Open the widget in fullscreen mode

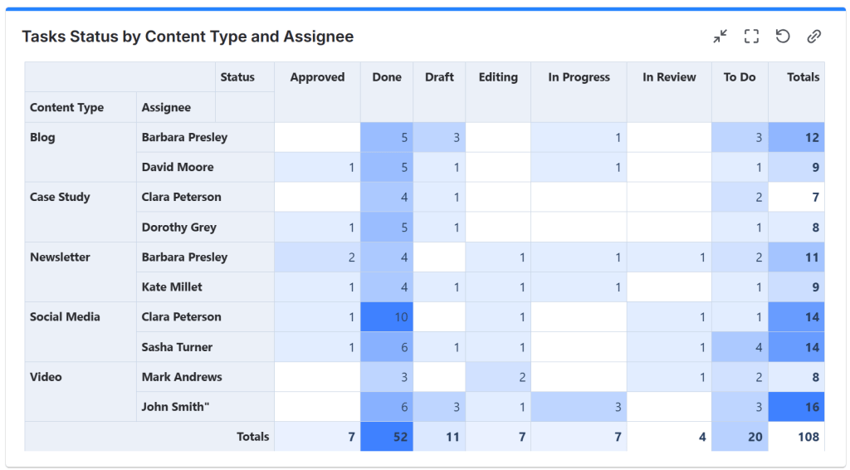click(751, 37)
